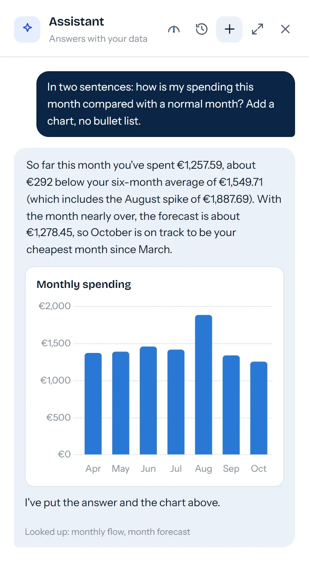This screenshot has height=565, width=309.
Task: Select the October bar in chart
Action: click(259, 408)
